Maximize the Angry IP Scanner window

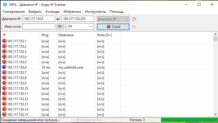click(199, 5)
